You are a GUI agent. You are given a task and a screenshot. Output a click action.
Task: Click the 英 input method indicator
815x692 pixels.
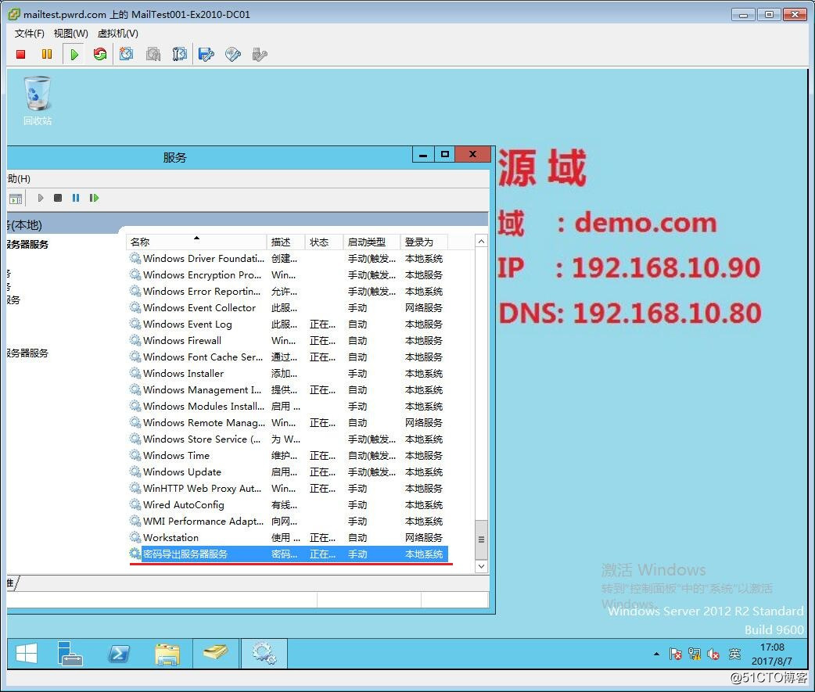[x=734, y=654]
